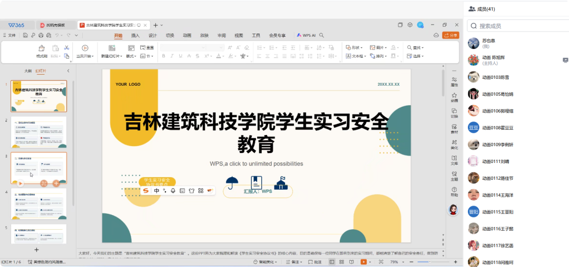The image size is (569, 267).
Task: Switch to slide sorter view
Action: pyautogui.click(x=341, y=262)
